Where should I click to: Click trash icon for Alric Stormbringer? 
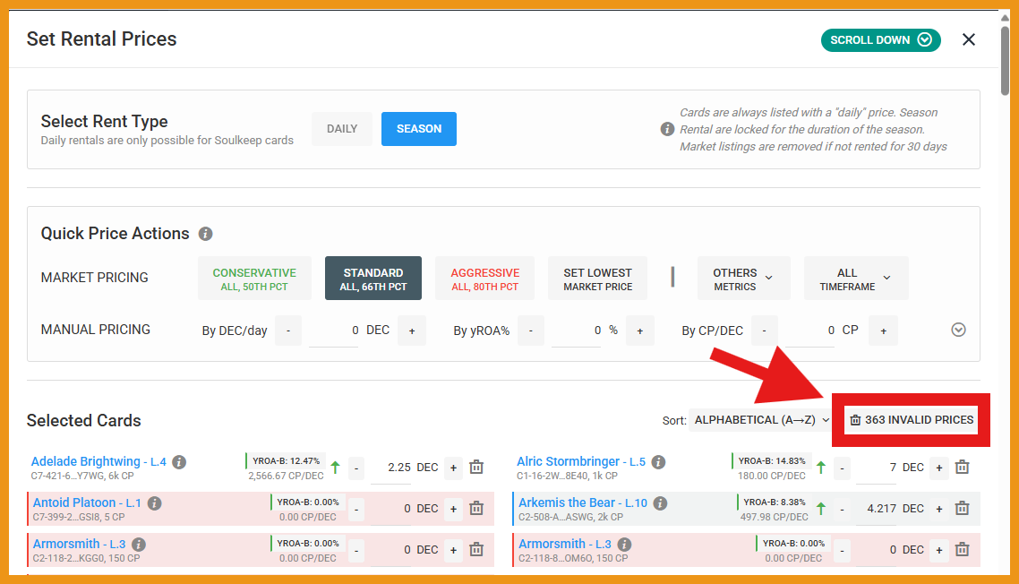[x=962, y=468]
